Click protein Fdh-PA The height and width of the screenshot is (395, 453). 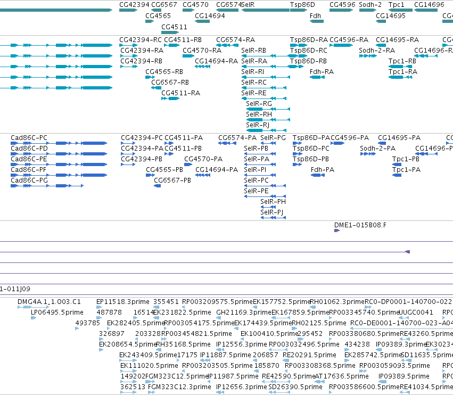tap(323, 170)
